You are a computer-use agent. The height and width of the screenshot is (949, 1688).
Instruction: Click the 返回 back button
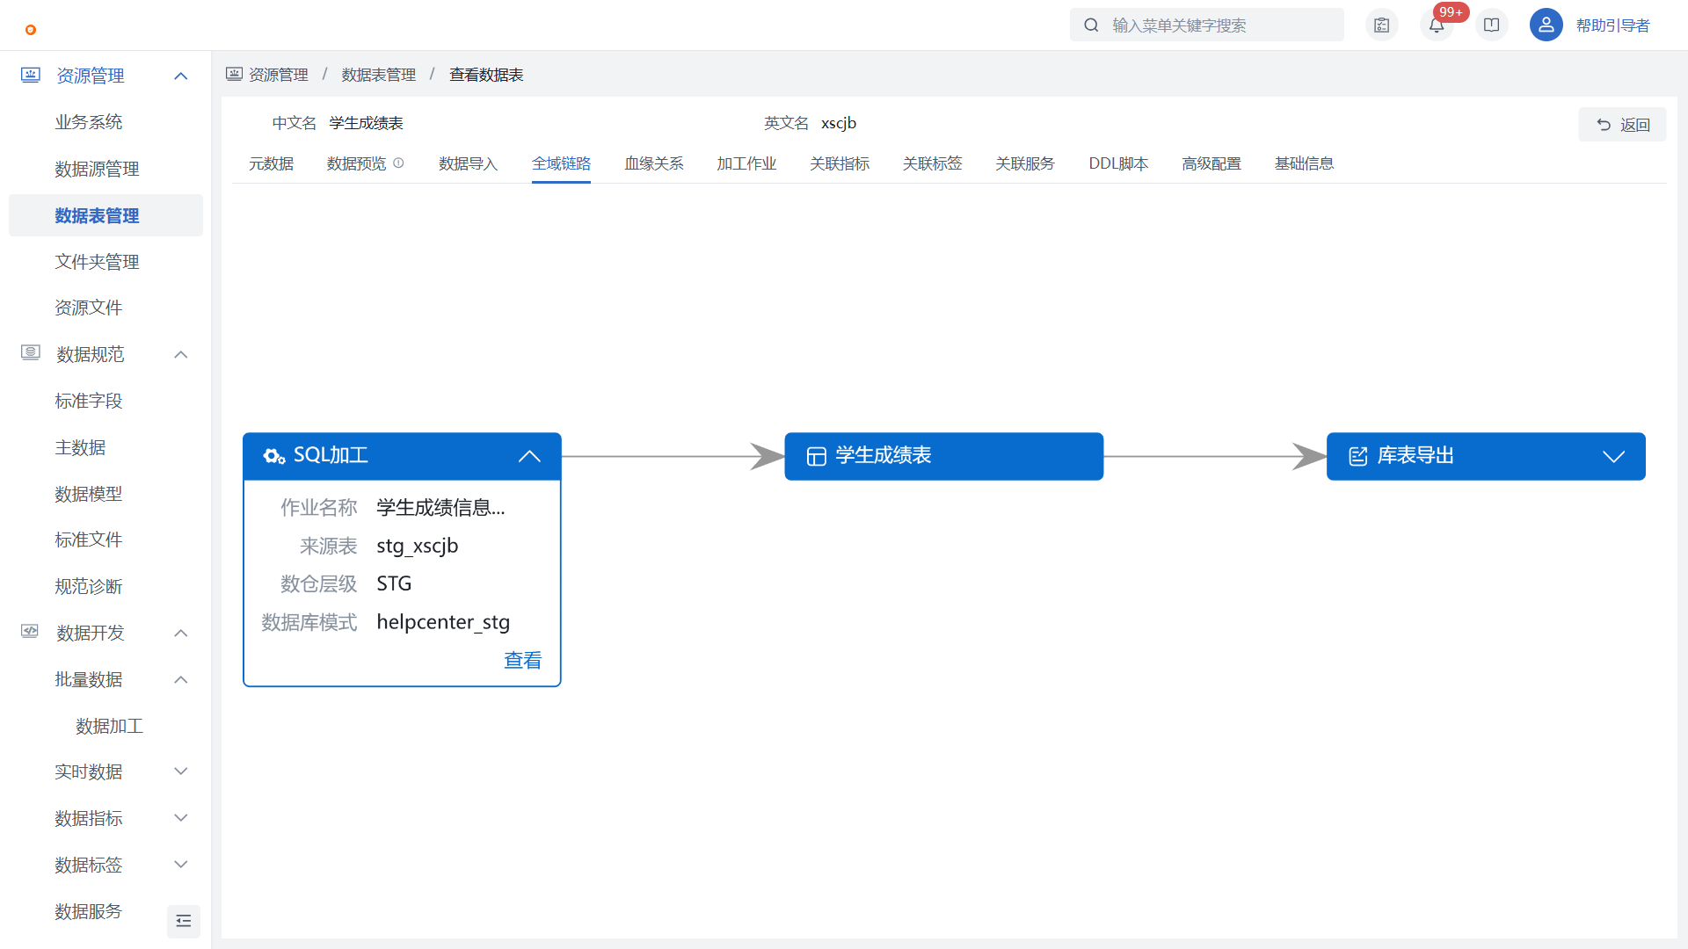(1622, 125)
